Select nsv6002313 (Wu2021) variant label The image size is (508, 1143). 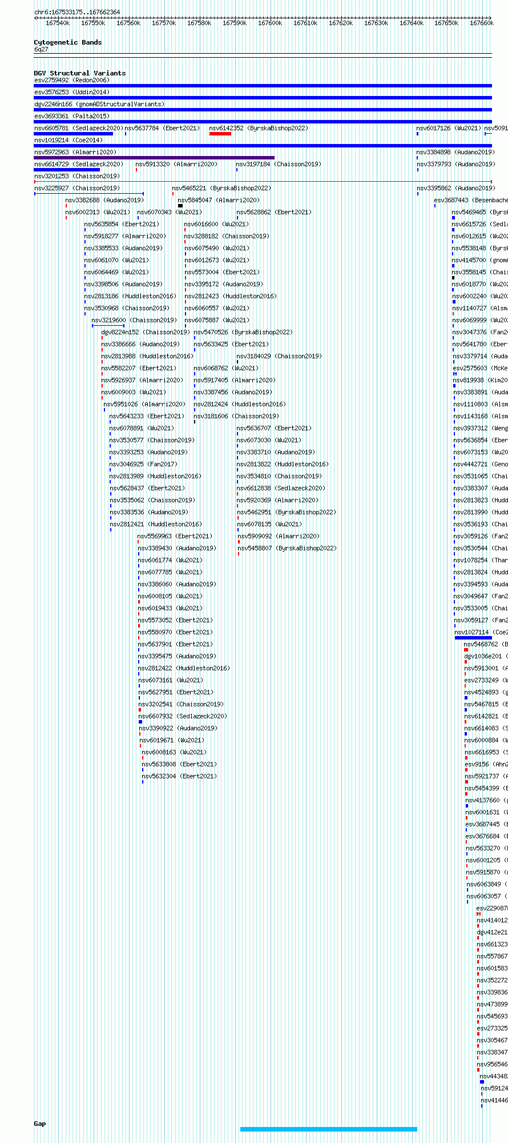tap(98, 212)
